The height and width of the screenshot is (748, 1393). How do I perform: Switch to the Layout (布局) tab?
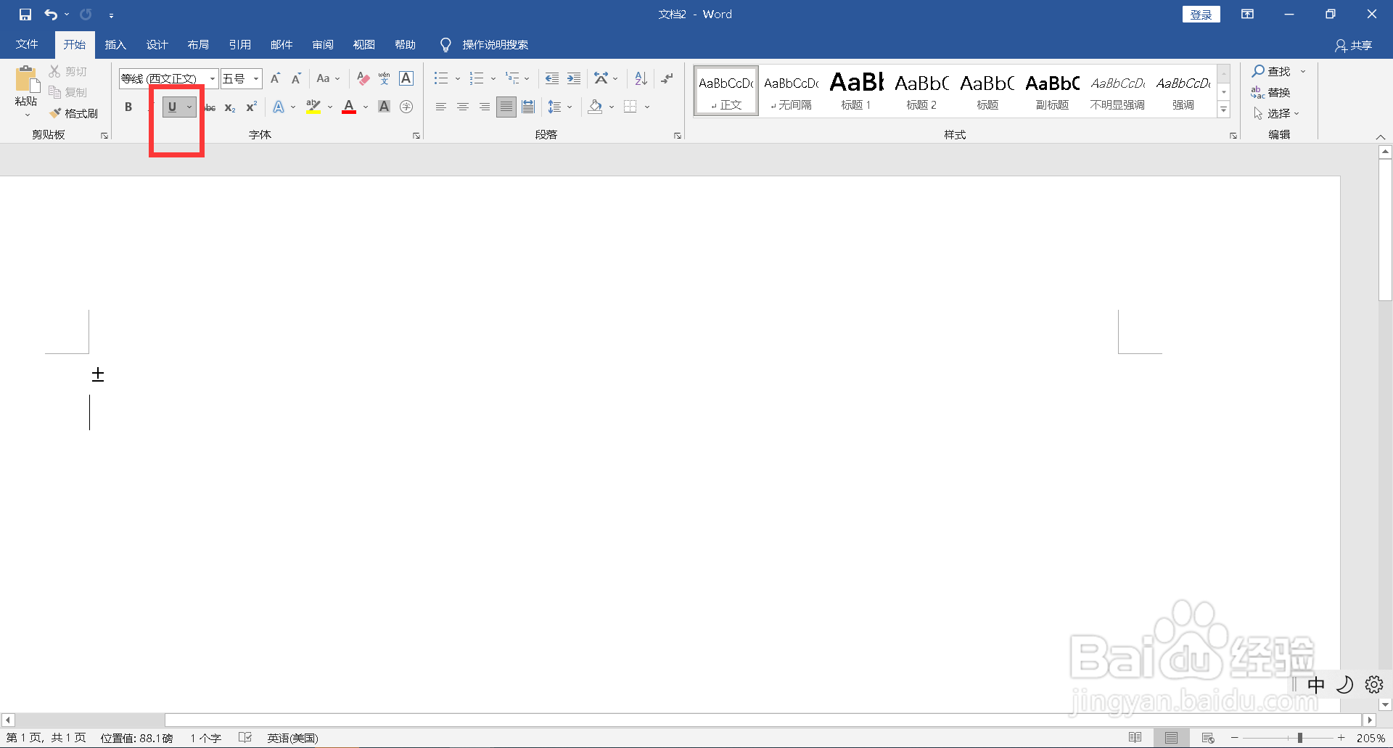(x=198, y=45)
